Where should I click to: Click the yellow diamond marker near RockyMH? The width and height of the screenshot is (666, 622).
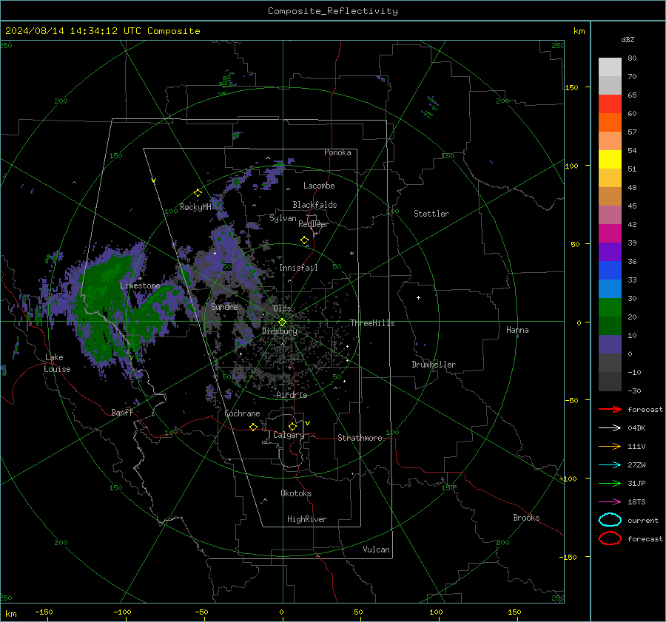point(198,193)
